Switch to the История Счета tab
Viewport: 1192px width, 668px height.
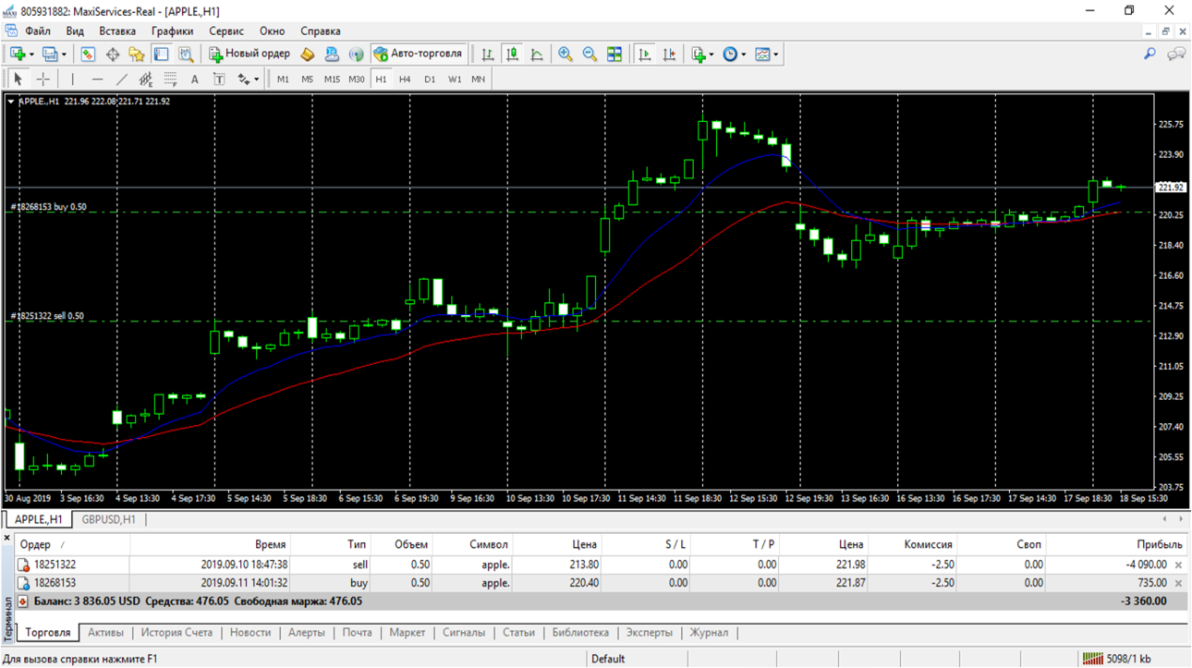[176, 633]
